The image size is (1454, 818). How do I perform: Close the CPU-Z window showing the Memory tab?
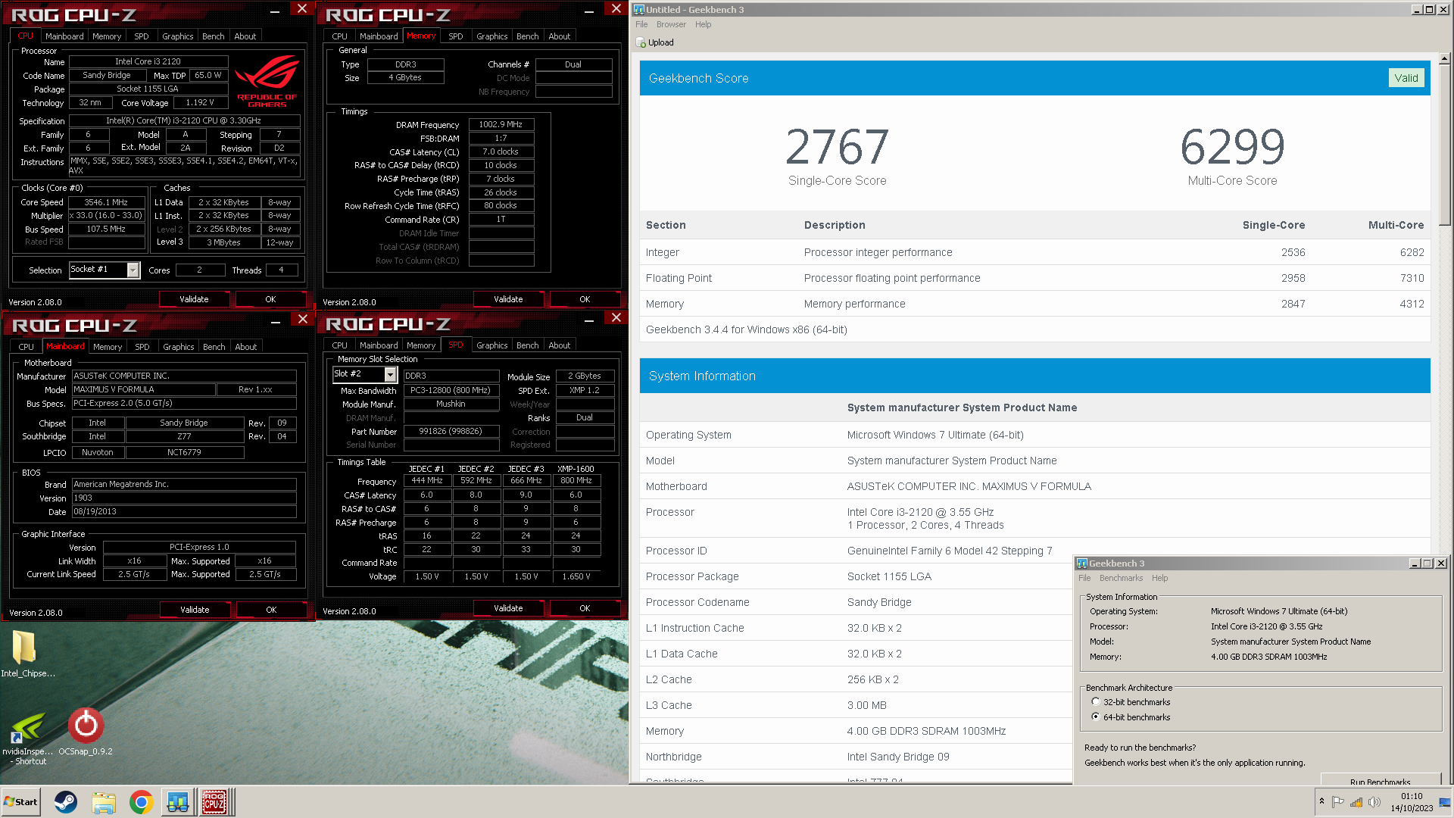tap(616, 8)
